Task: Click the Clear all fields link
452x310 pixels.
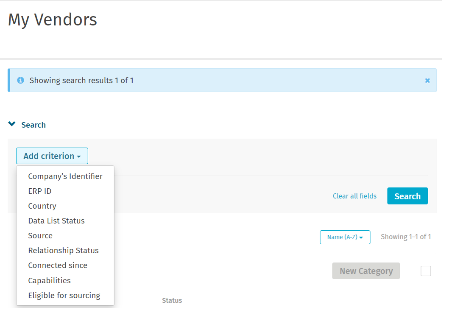Action: pyautogui.click(x=354, y=196)
